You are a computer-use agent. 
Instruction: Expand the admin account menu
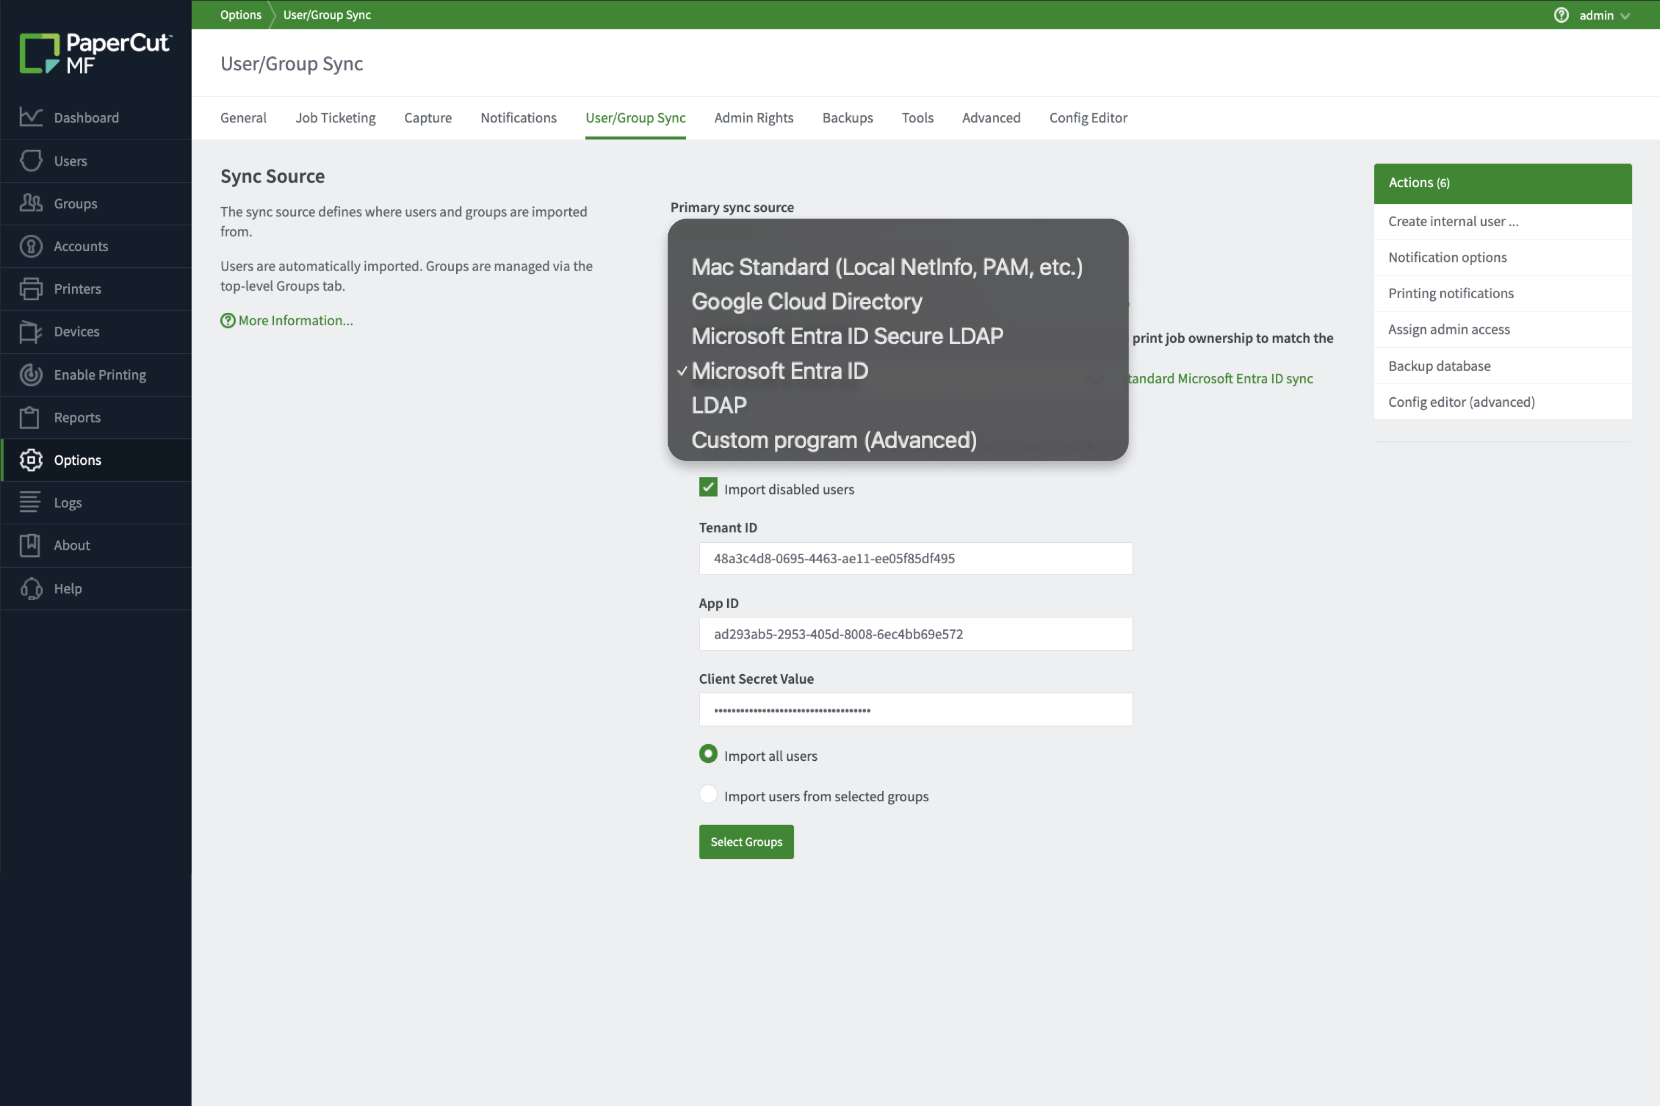[x=1601, y=14]
